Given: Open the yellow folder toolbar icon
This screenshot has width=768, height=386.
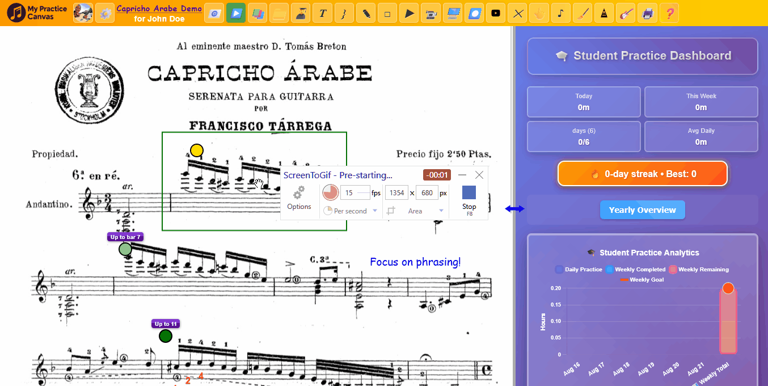Looking at the screenshot, I should coord(279,12).
